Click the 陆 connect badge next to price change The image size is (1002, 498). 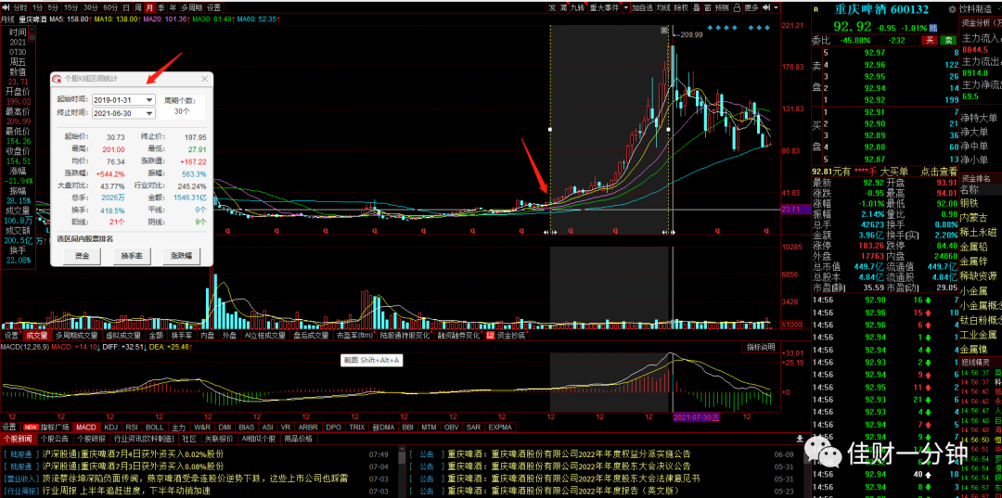tap(933, 28)
